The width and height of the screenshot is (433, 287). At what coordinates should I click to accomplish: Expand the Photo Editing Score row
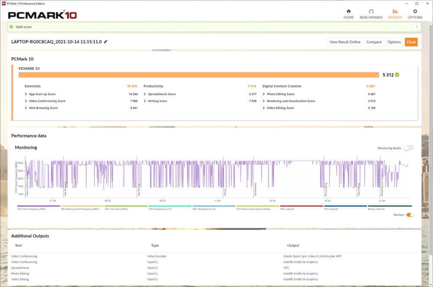(264, 94)
